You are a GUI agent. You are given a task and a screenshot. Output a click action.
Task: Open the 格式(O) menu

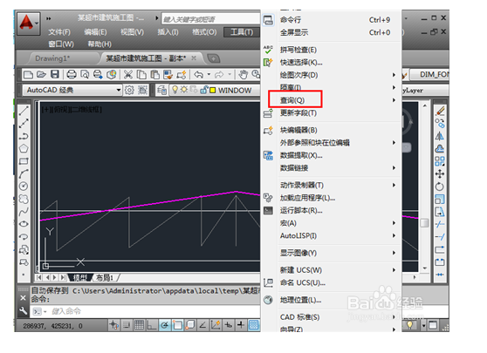[x=204, y=32]
